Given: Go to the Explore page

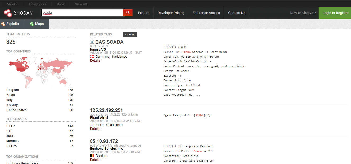Looking at the screenshot, I should [144, 13].
